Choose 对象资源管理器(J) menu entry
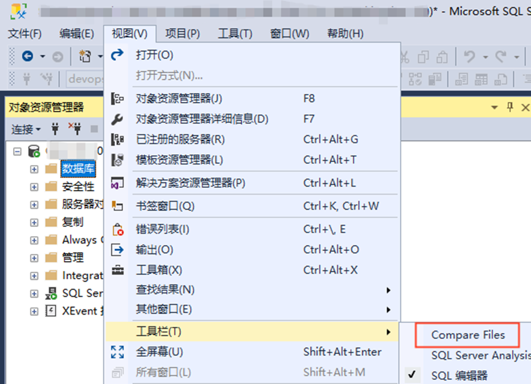Image resolution: width=531 pixels, height=384 pixels. 252,99
